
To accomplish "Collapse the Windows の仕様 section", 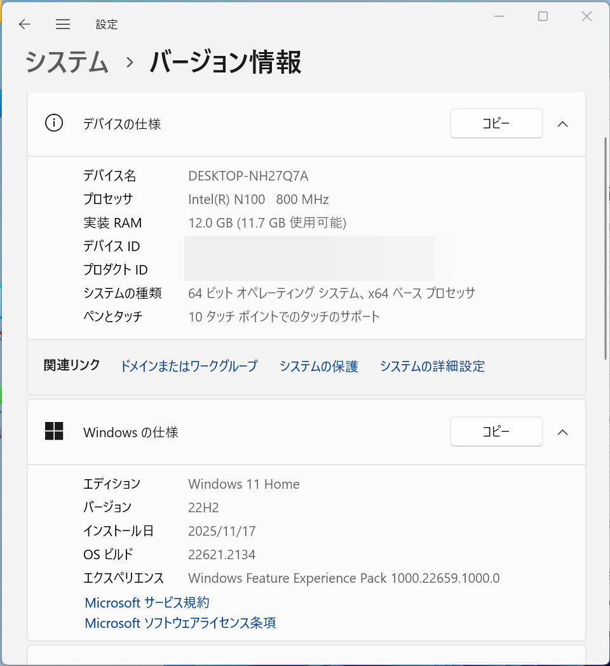I will pos(563,432).
